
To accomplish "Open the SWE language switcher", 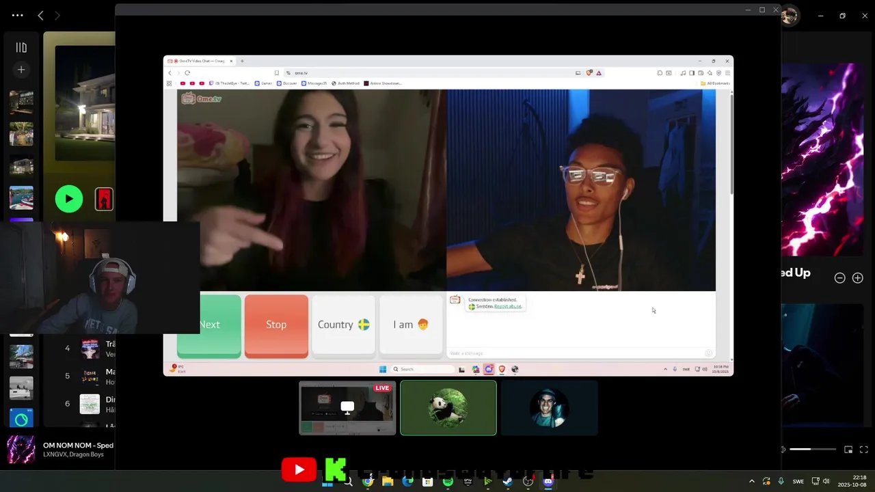I will 798,482.
